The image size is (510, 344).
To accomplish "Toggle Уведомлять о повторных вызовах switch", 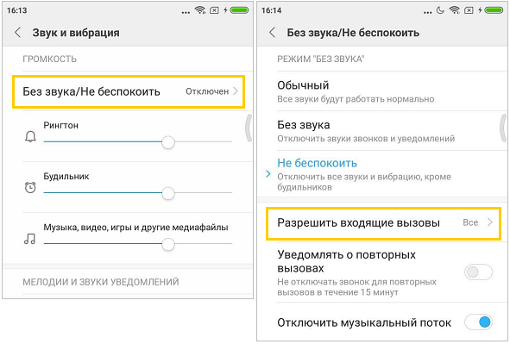I will tap(478, 272).
